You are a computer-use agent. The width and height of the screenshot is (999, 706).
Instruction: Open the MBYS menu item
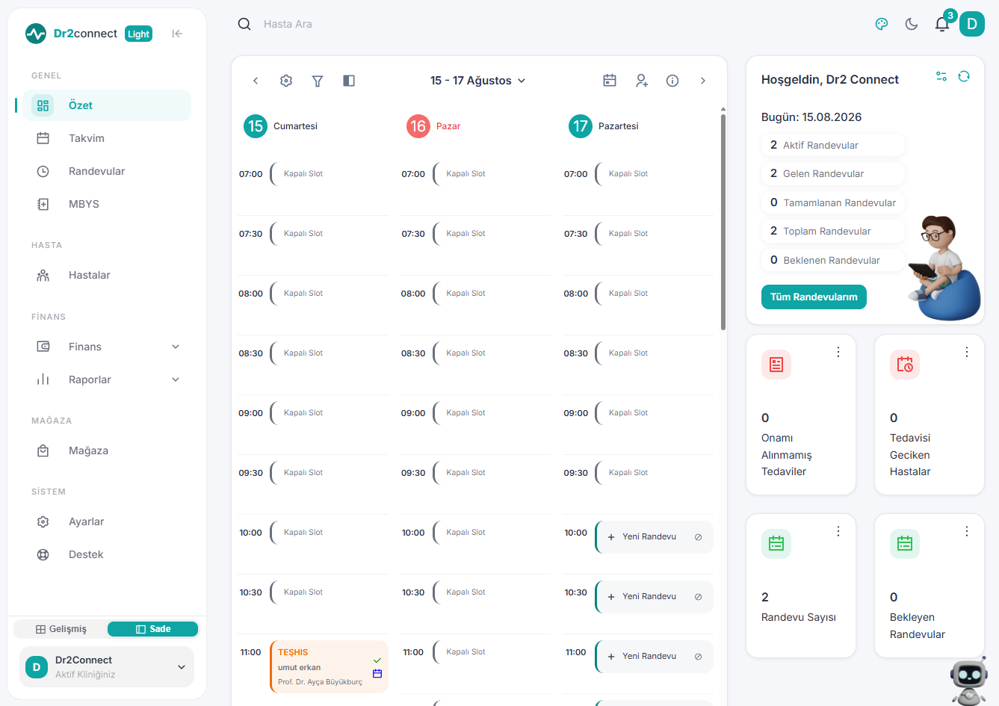pyautogui.click(x=107, y=204)
